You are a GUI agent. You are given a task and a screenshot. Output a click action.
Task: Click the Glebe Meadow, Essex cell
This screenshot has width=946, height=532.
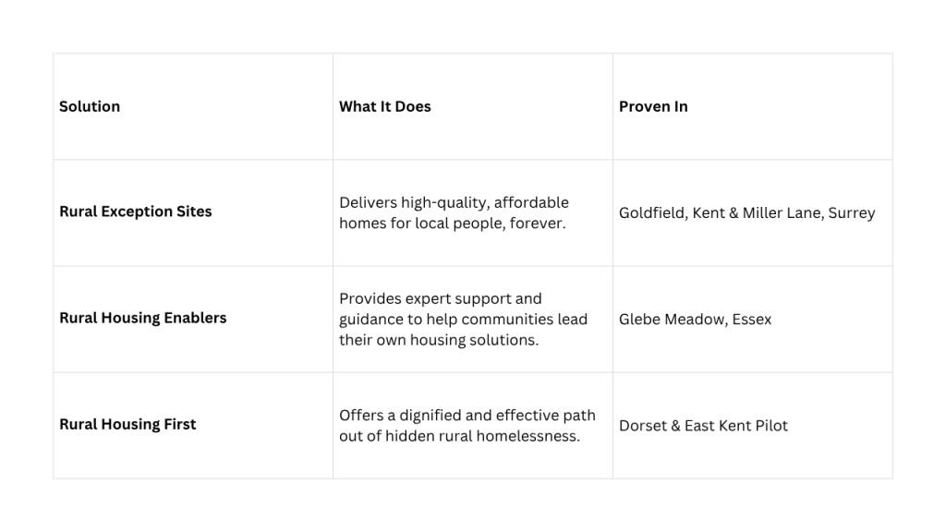pos(695,320)
